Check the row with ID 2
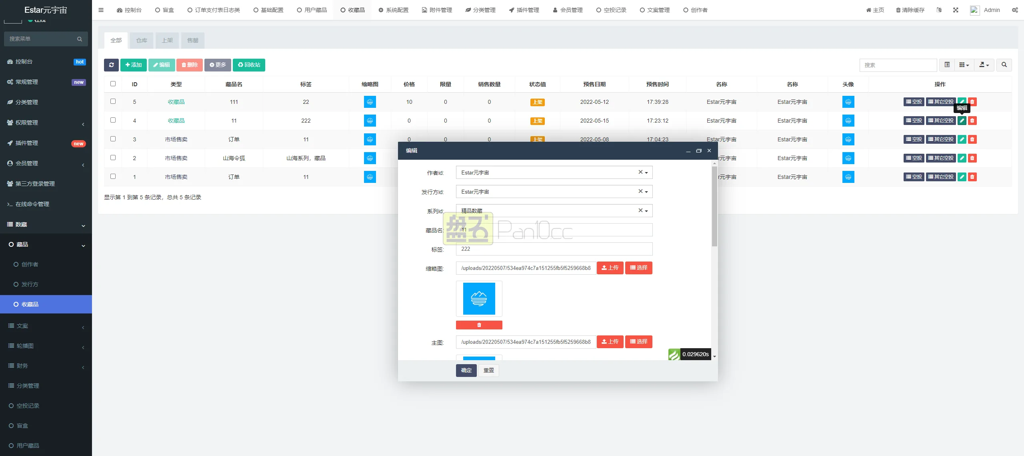 [x=113, y=158]
